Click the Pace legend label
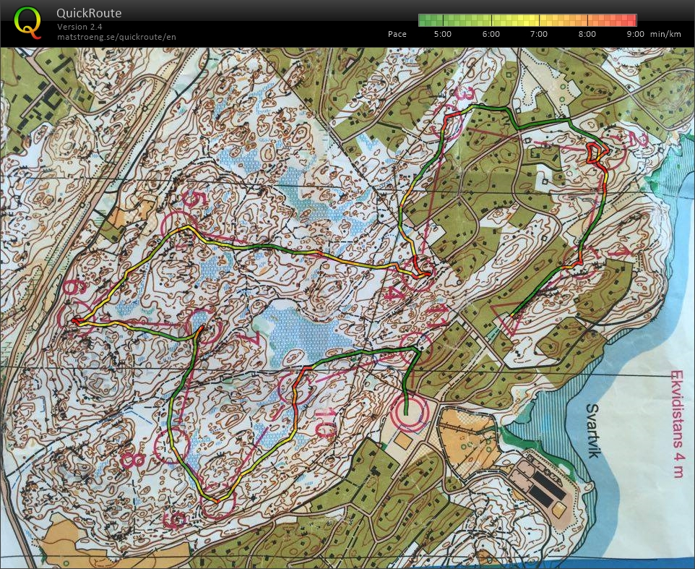Viewport: 695px width, 569px height. (x=397, y=34)
